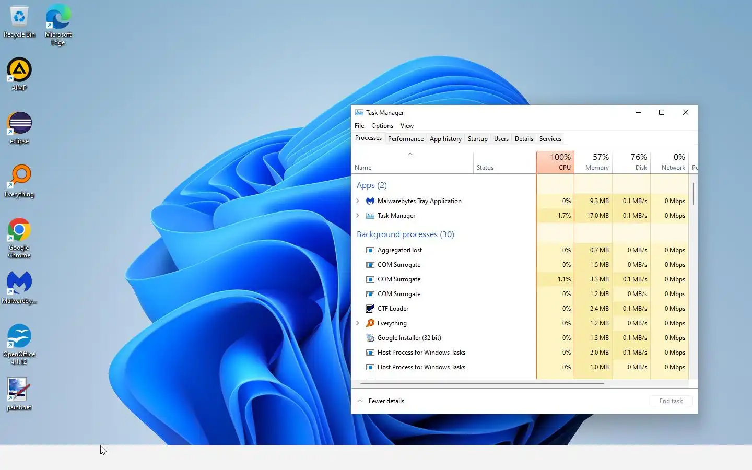
Task: Click the End task button
Action: click(x=671, y=401)
